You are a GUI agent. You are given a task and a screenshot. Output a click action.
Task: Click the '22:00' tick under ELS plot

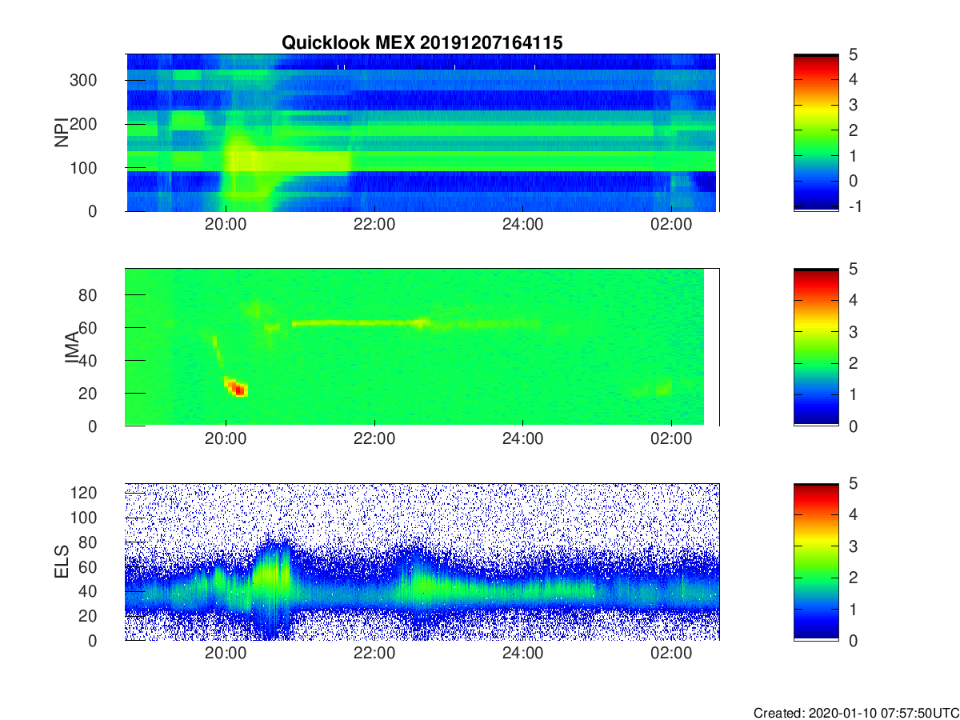[374, 654]
